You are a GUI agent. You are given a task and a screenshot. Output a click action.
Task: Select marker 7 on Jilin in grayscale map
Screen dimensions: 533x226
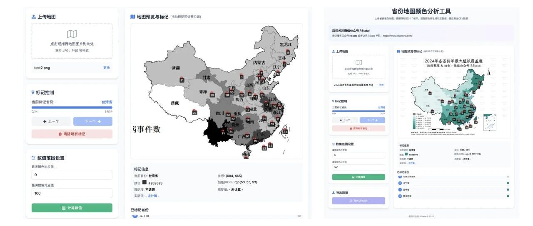coord(284,64)
